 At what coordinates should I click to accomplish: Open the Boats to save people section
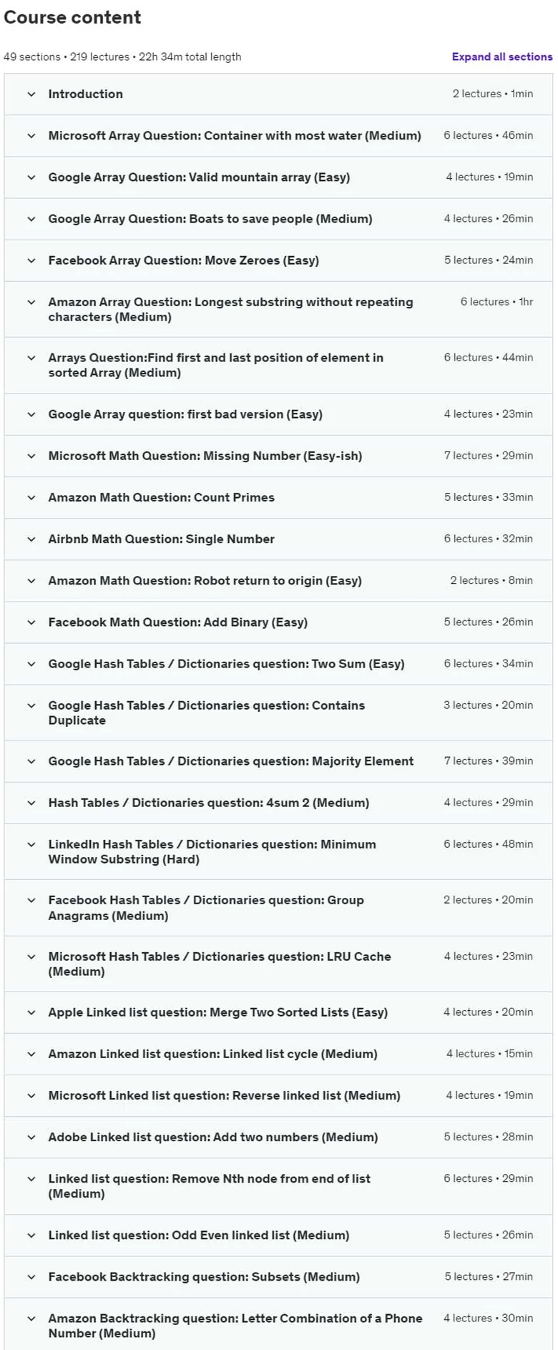click(x=278, y=219)
